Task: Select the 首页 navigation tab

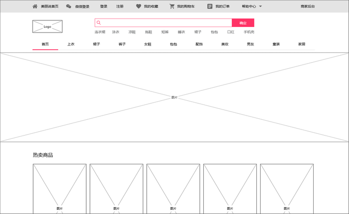Action: point(45,44)
